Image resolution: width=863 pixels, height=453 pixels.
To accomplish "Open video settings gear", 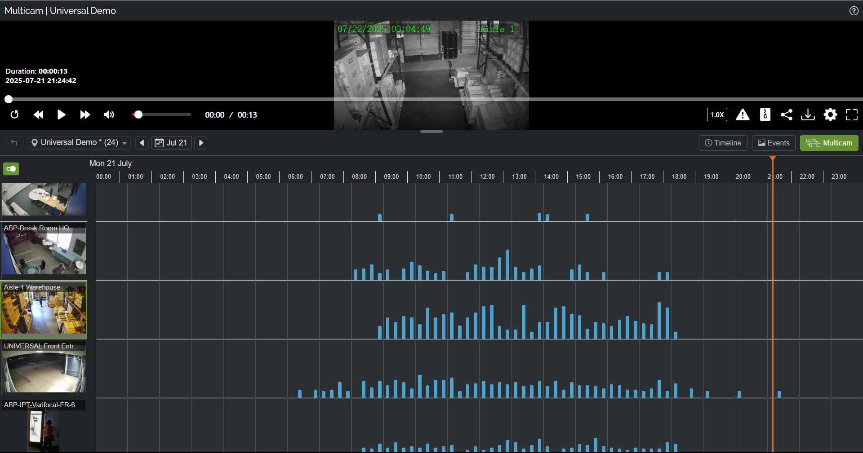I will [x=830, y=115].
